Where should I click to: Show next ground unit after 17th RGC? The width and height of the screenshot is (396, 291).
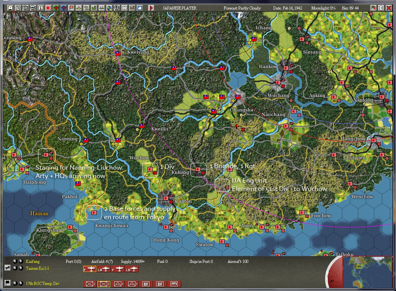click(x=21, y=283)
